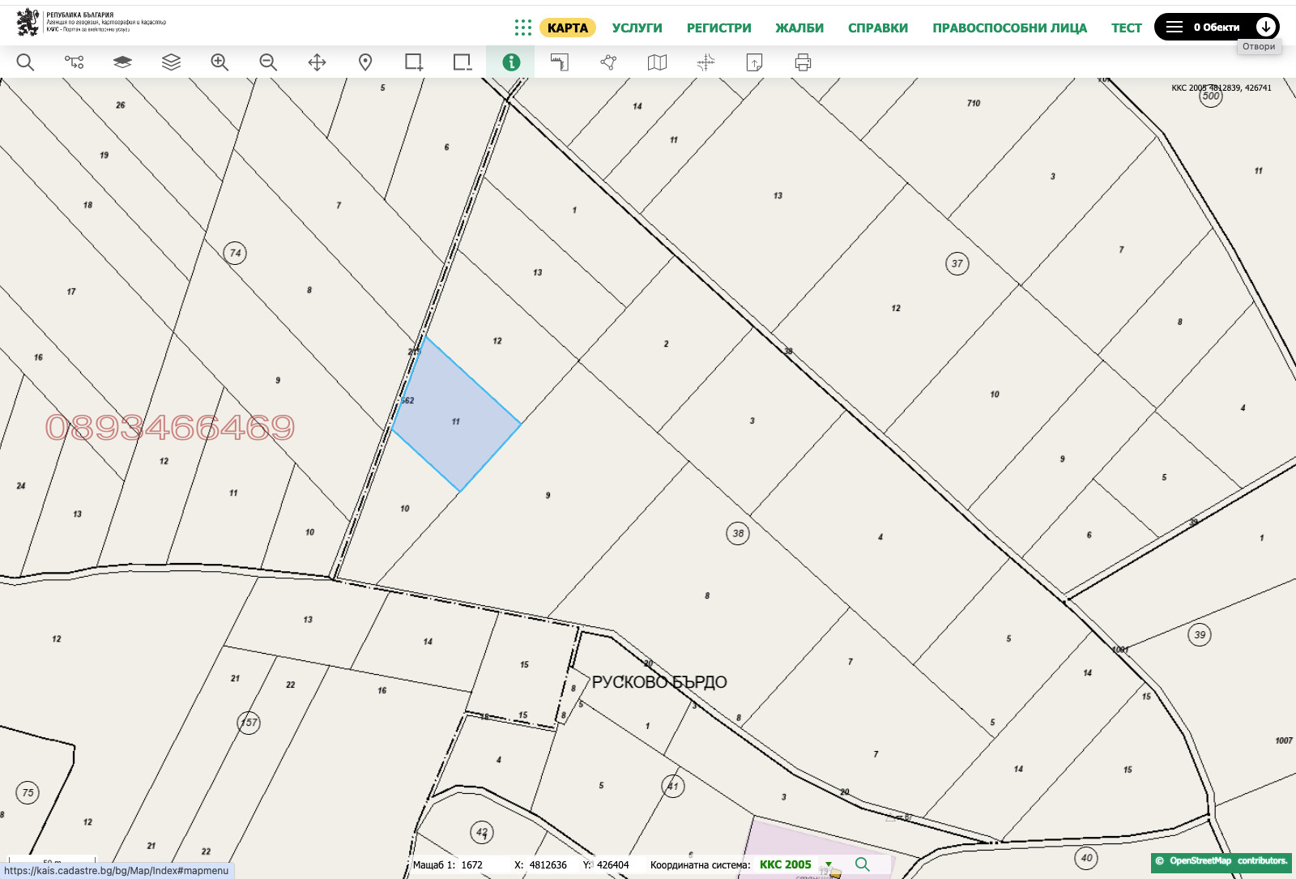
Task: Click the X coordinate field 4812636
Action: point(548,865)
